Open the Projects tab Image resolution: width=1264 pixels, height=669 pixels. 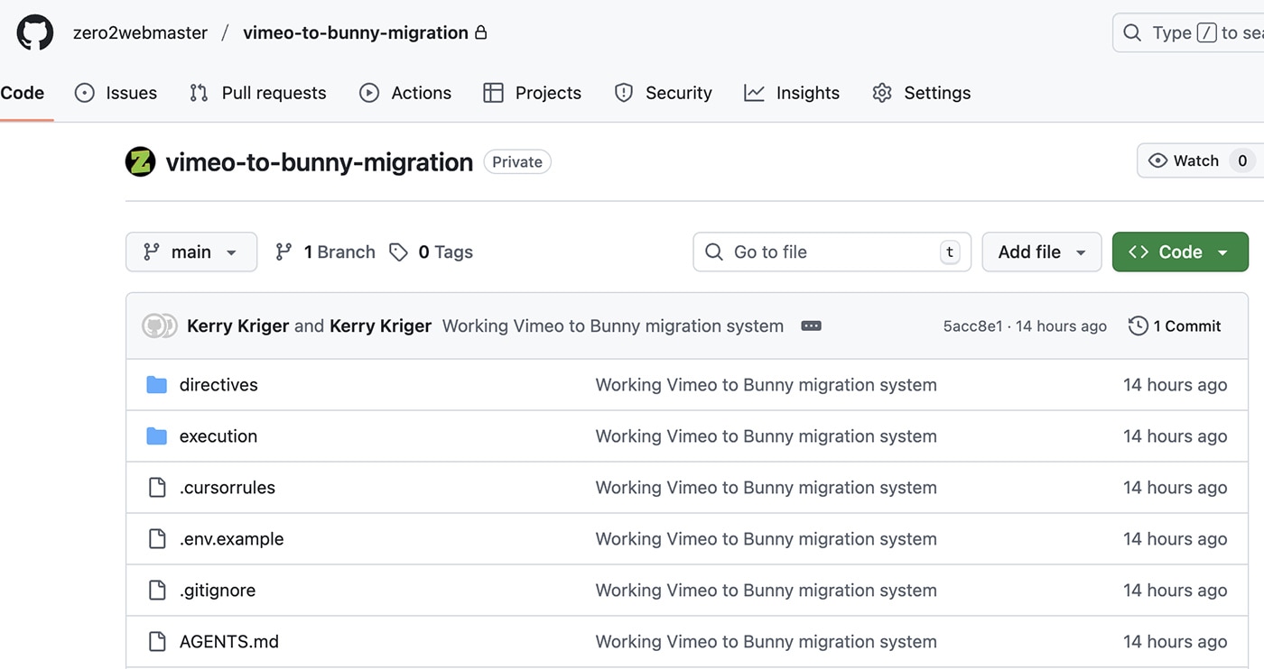[533, 93]
